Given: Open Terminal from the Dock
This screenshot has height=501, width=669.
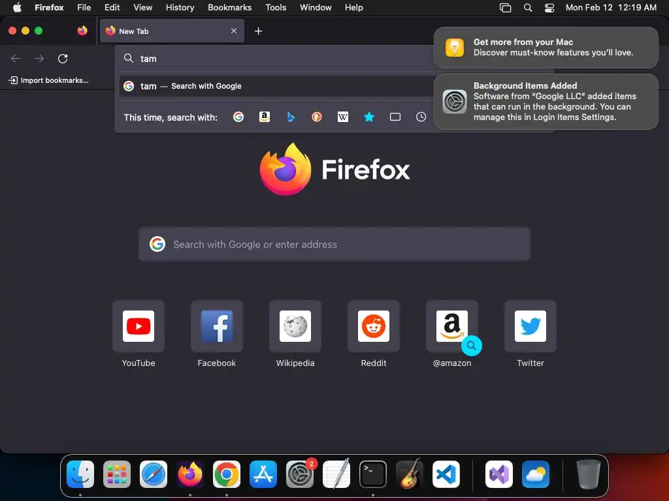Looking at the screenshot, I should tap(373, 474).
